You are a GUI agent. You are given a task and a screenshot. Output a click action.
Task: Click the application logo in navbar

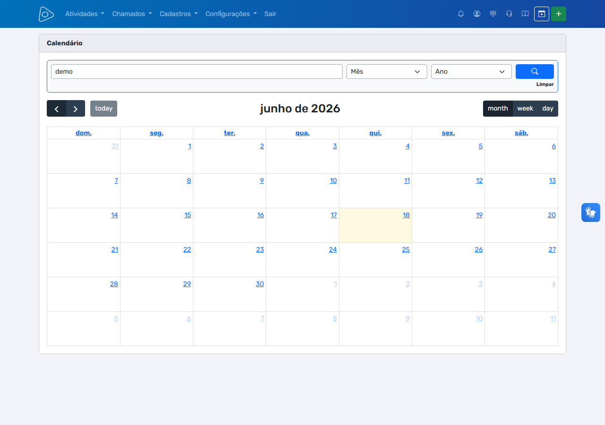46,14
